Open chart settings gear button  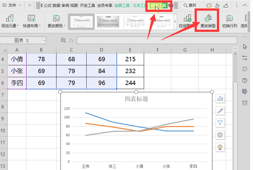[220, 135]
